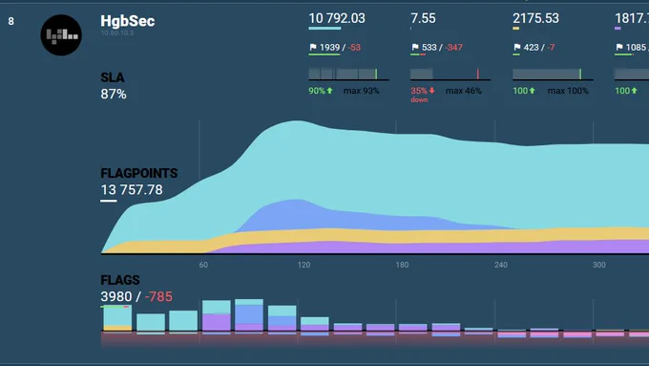The image size is (649, 366).
Task: Click the 'max 100%' label
Action: tap(568, 91)
